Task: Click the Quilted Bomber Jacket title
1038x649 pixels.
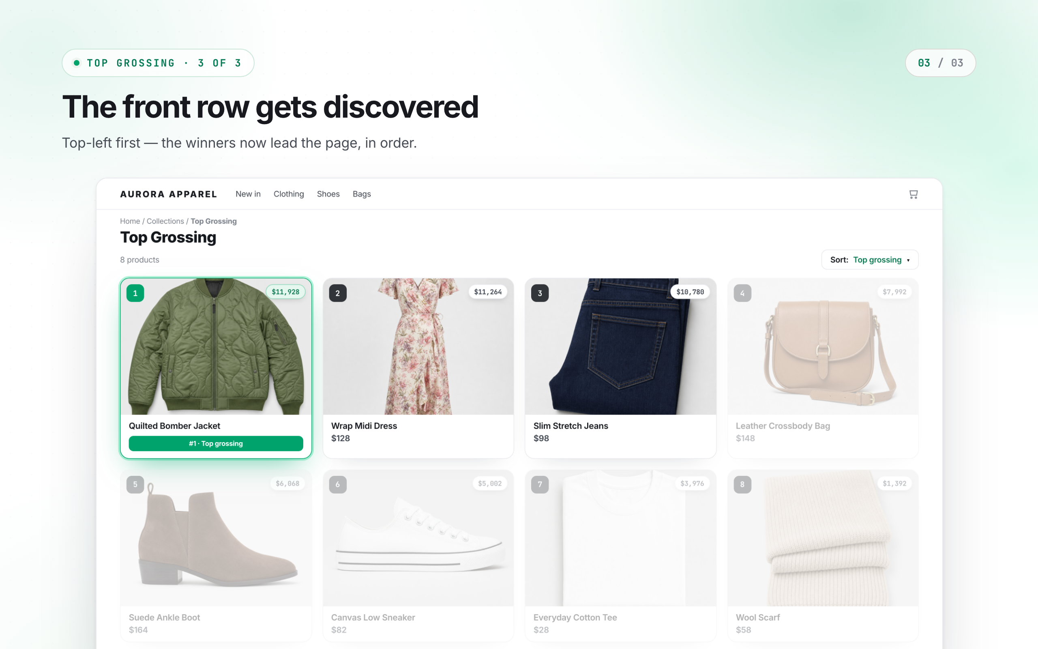Action: (x=175, y=426)
